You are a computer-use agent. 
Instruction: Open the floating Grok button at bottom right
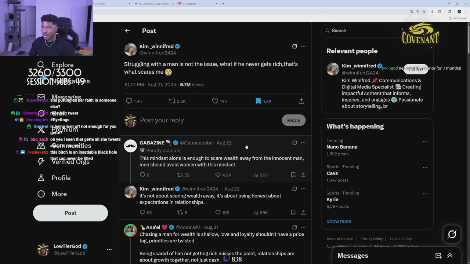pyautogui.click(x=452, y=234)
